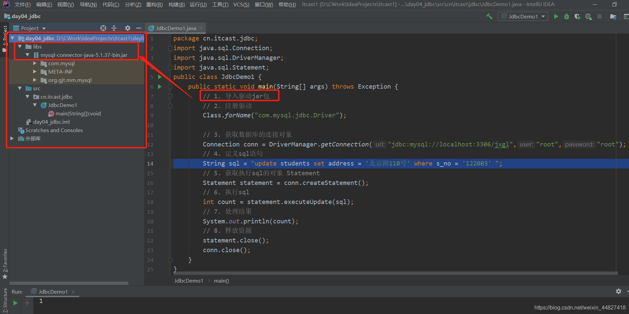Fold the main method in editor gutter
629x314 pixels.
point(170,87)
